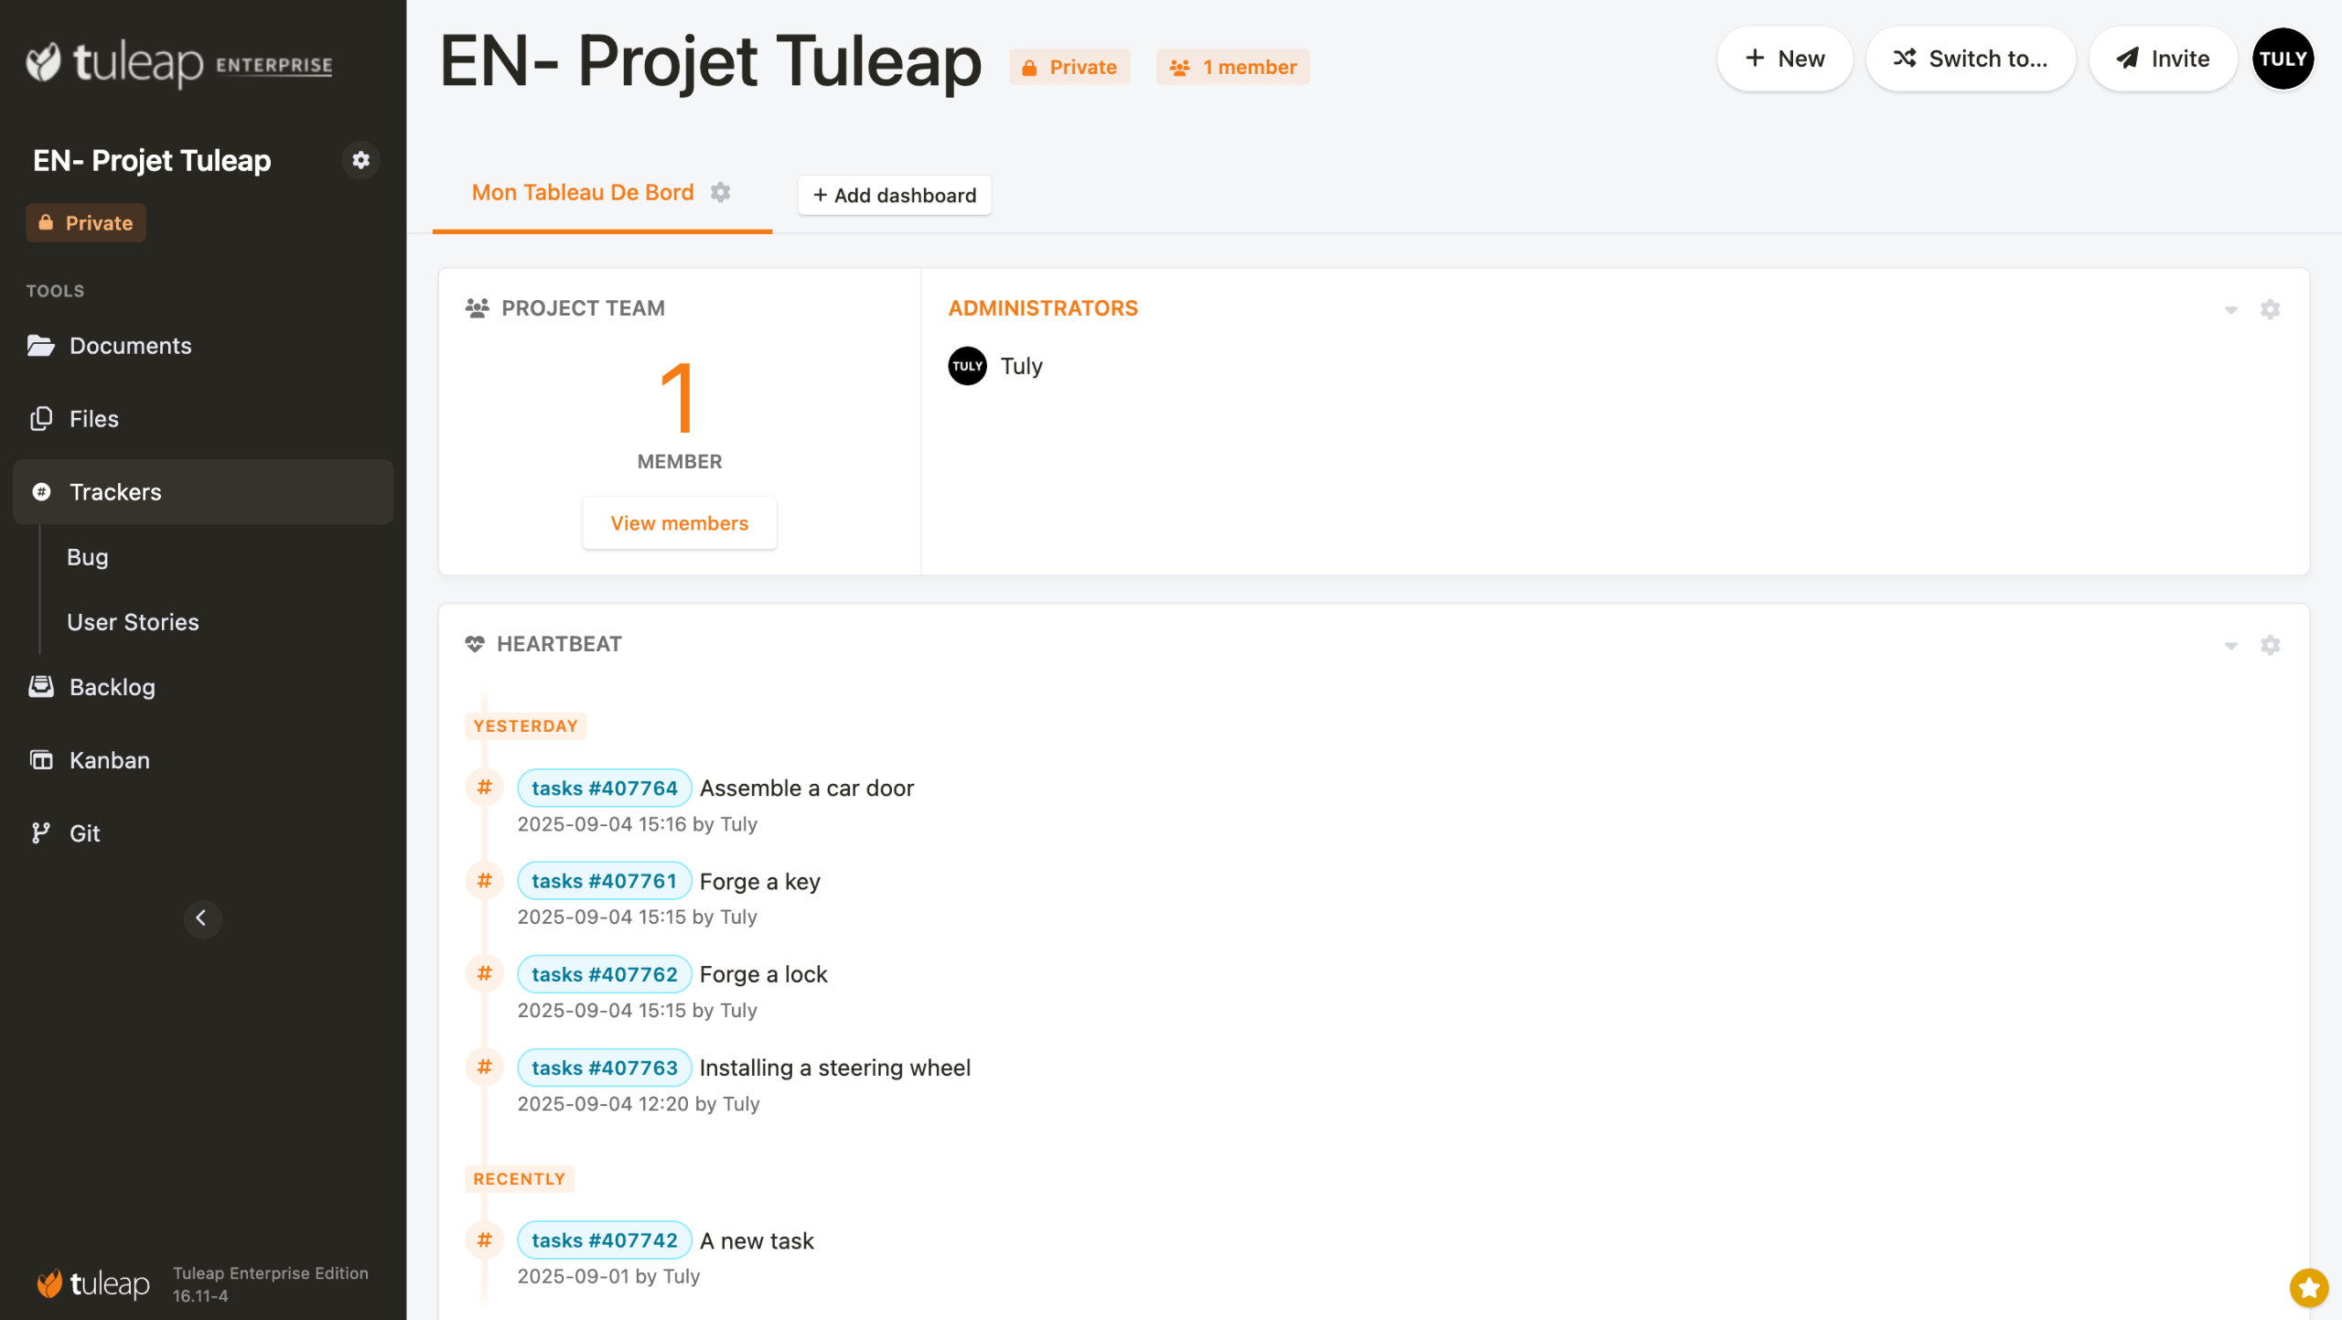2342x1320 pixels.
Task: Select the Mon Tableau De Bord tab
Action: pos(582,192)
